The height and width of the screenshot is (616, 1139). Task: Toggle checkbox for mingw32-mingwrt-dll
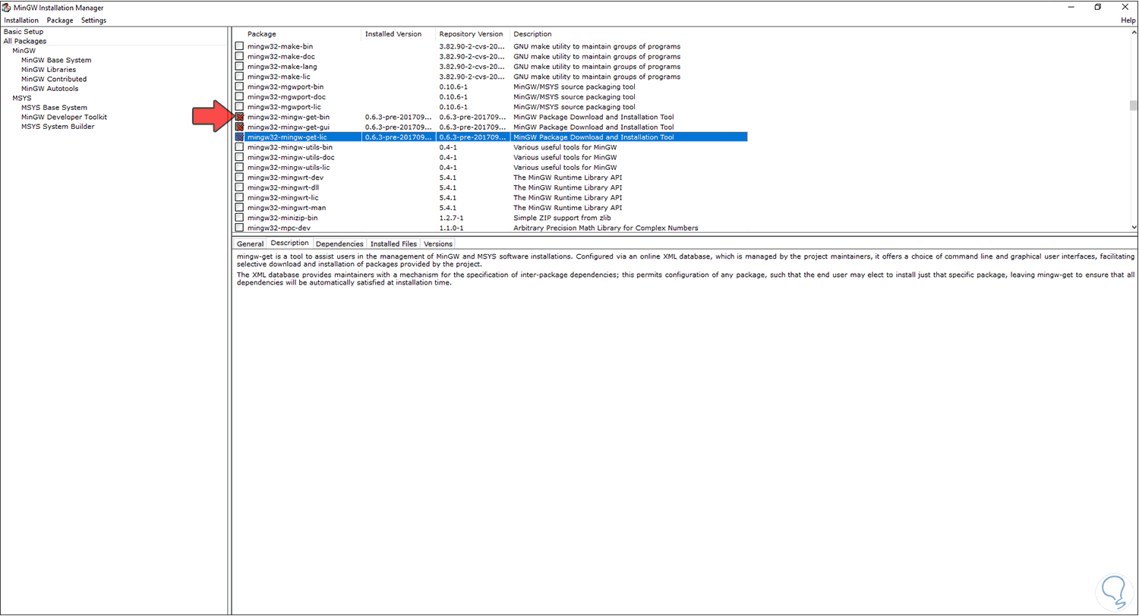(239, 187)
